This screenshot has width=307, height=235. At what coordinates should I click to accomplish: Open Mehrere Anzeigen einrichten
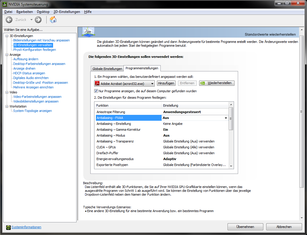(x=33, y=87)
